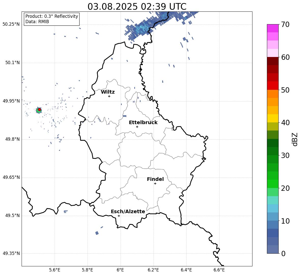Screen dimensions: 301x275
Task: Click the dBZ colorbar axis label
Action: pos(294,139)
